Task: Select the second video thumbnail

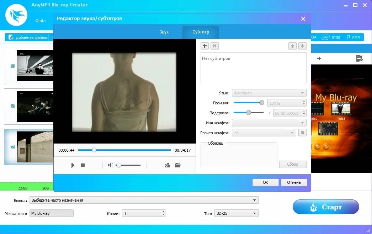Action: click(35, 106)
